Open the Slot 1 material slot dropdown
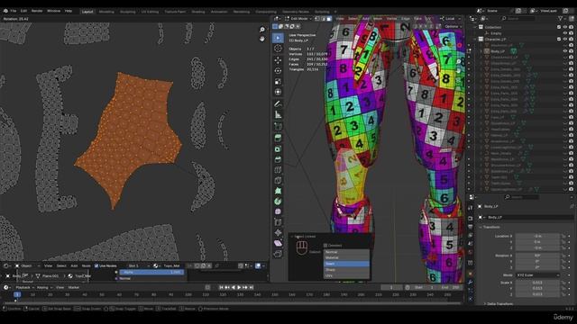Viewport: 577px width, 324px height. 138,265
